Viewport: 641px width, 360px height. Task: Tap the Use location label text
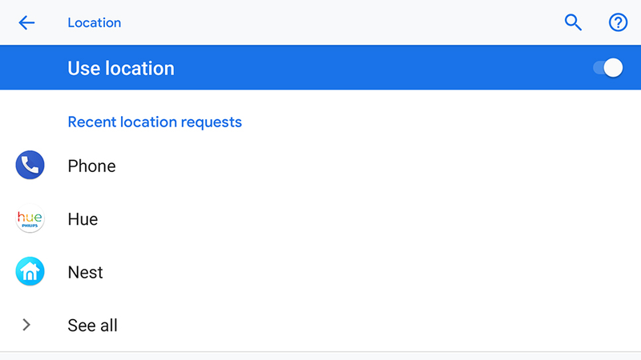pos(121,68)
